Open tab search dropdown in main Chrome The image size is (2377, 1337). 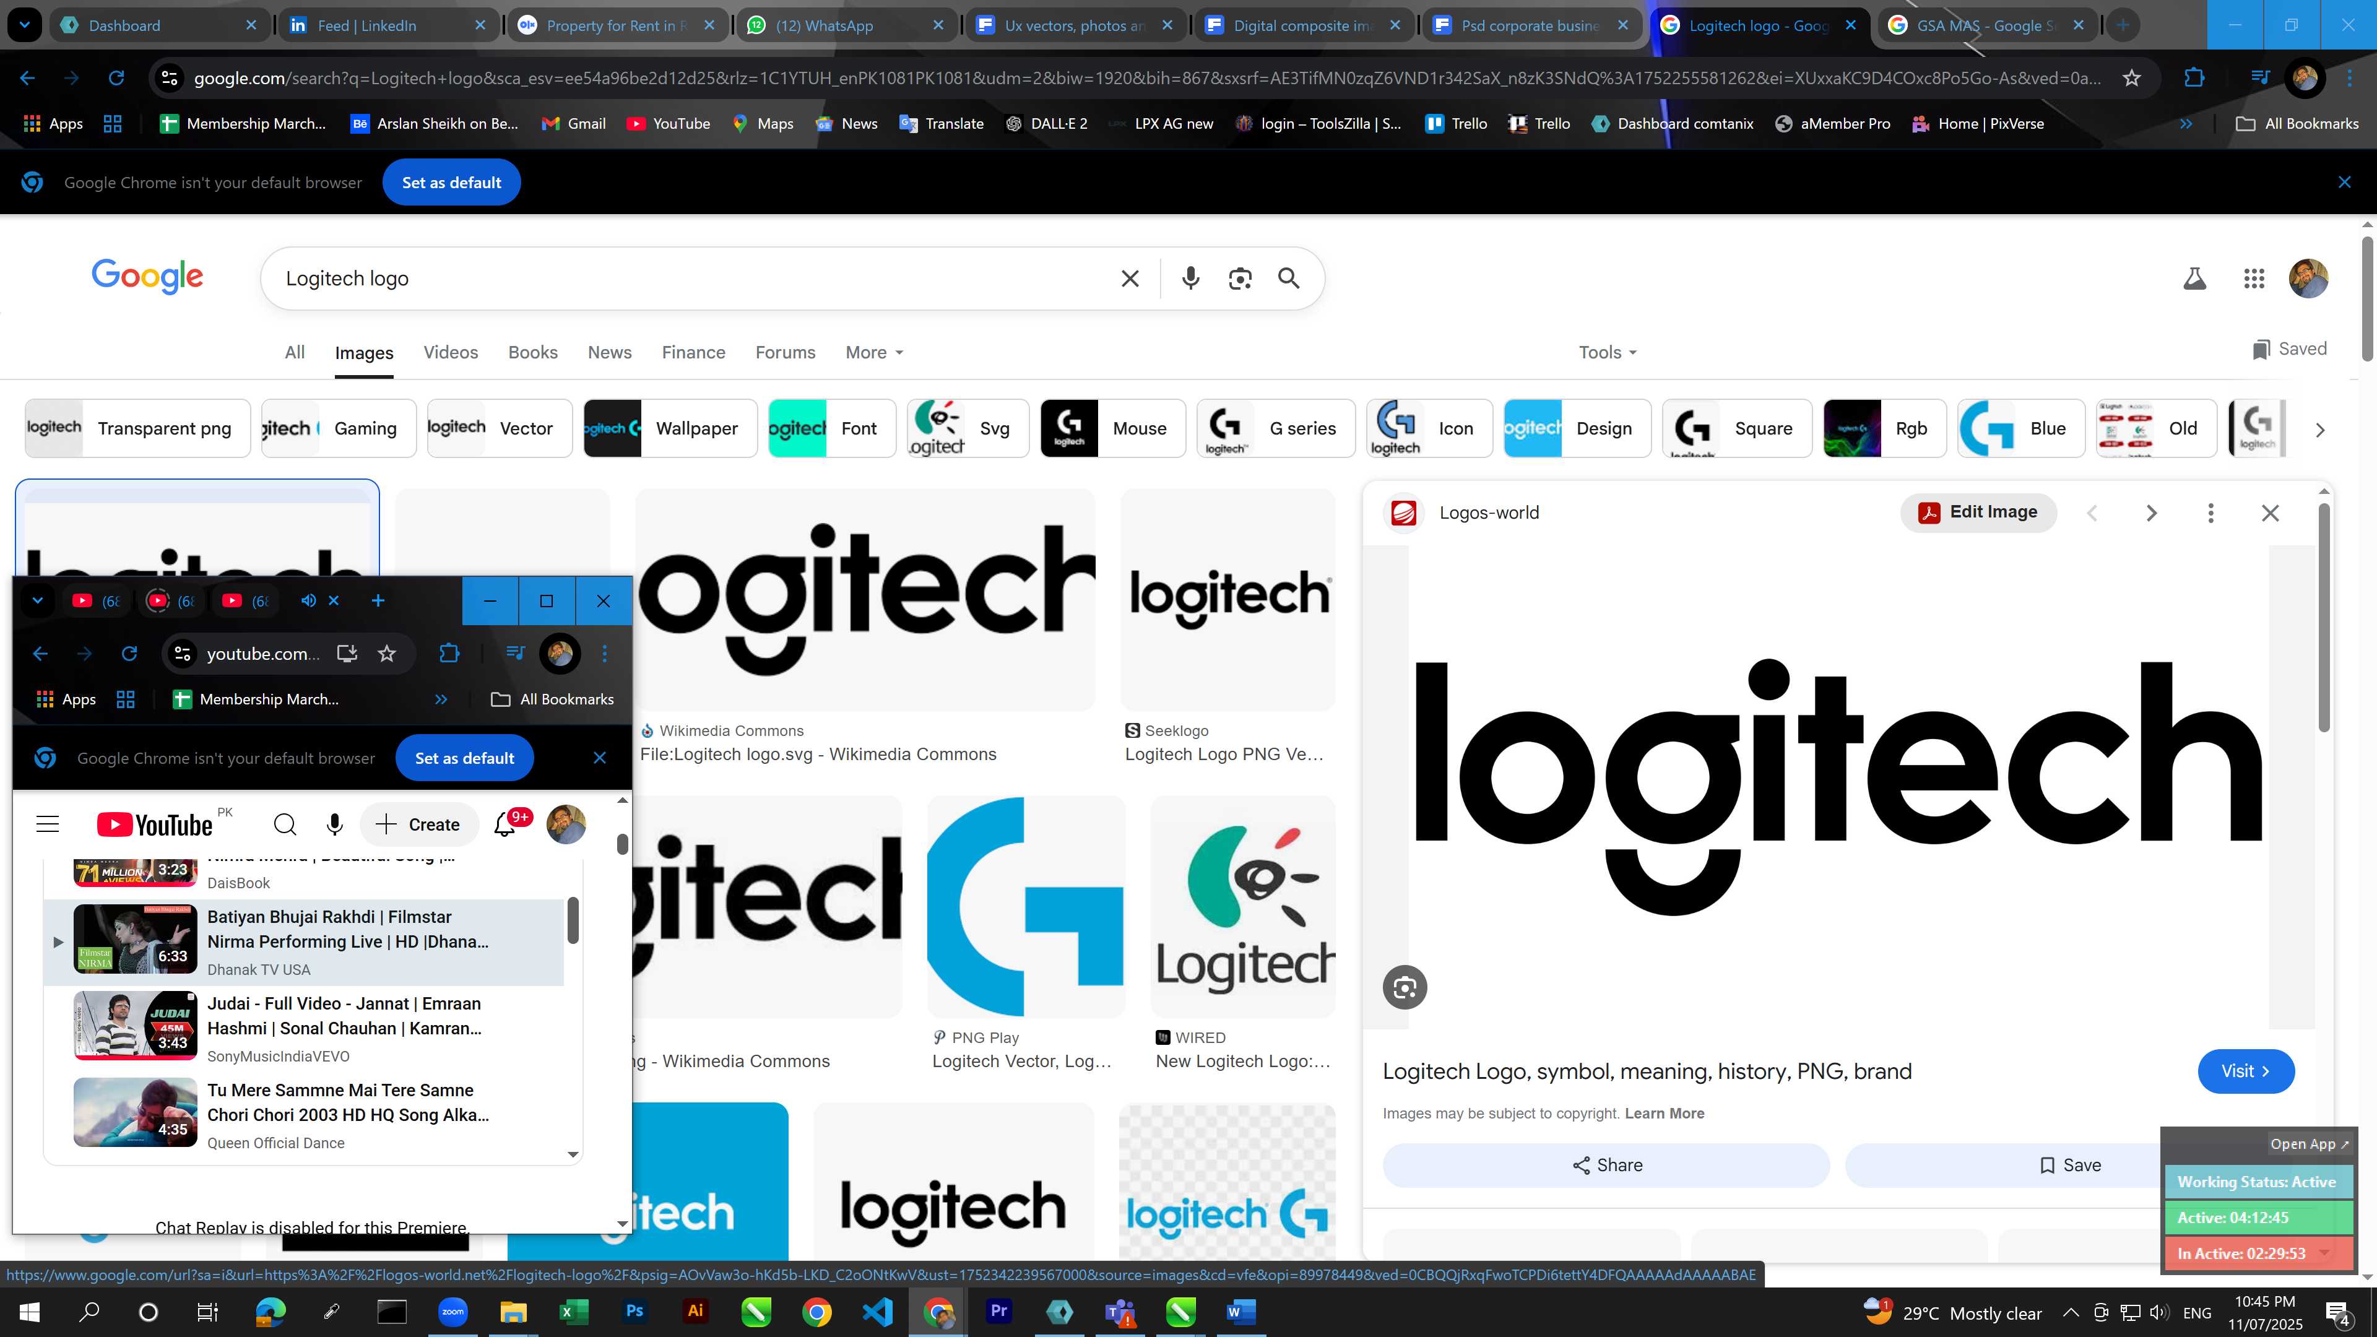24,25
